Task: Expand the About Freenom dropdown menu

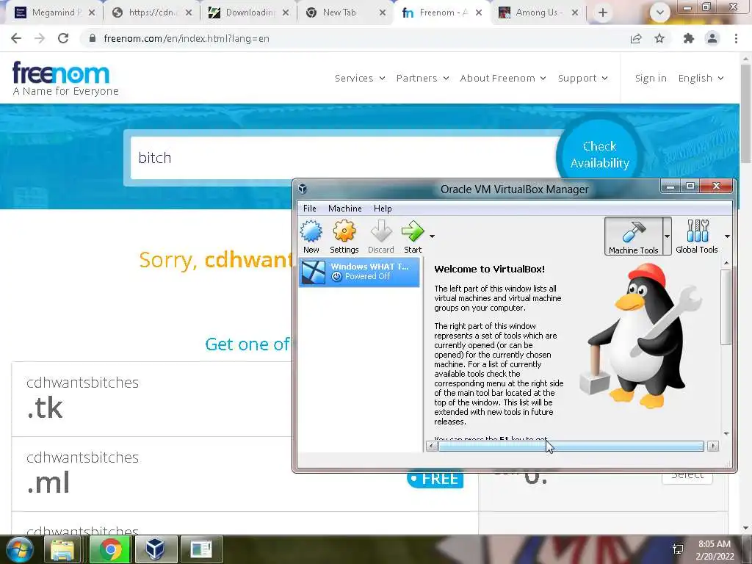Action: [503, 78]
